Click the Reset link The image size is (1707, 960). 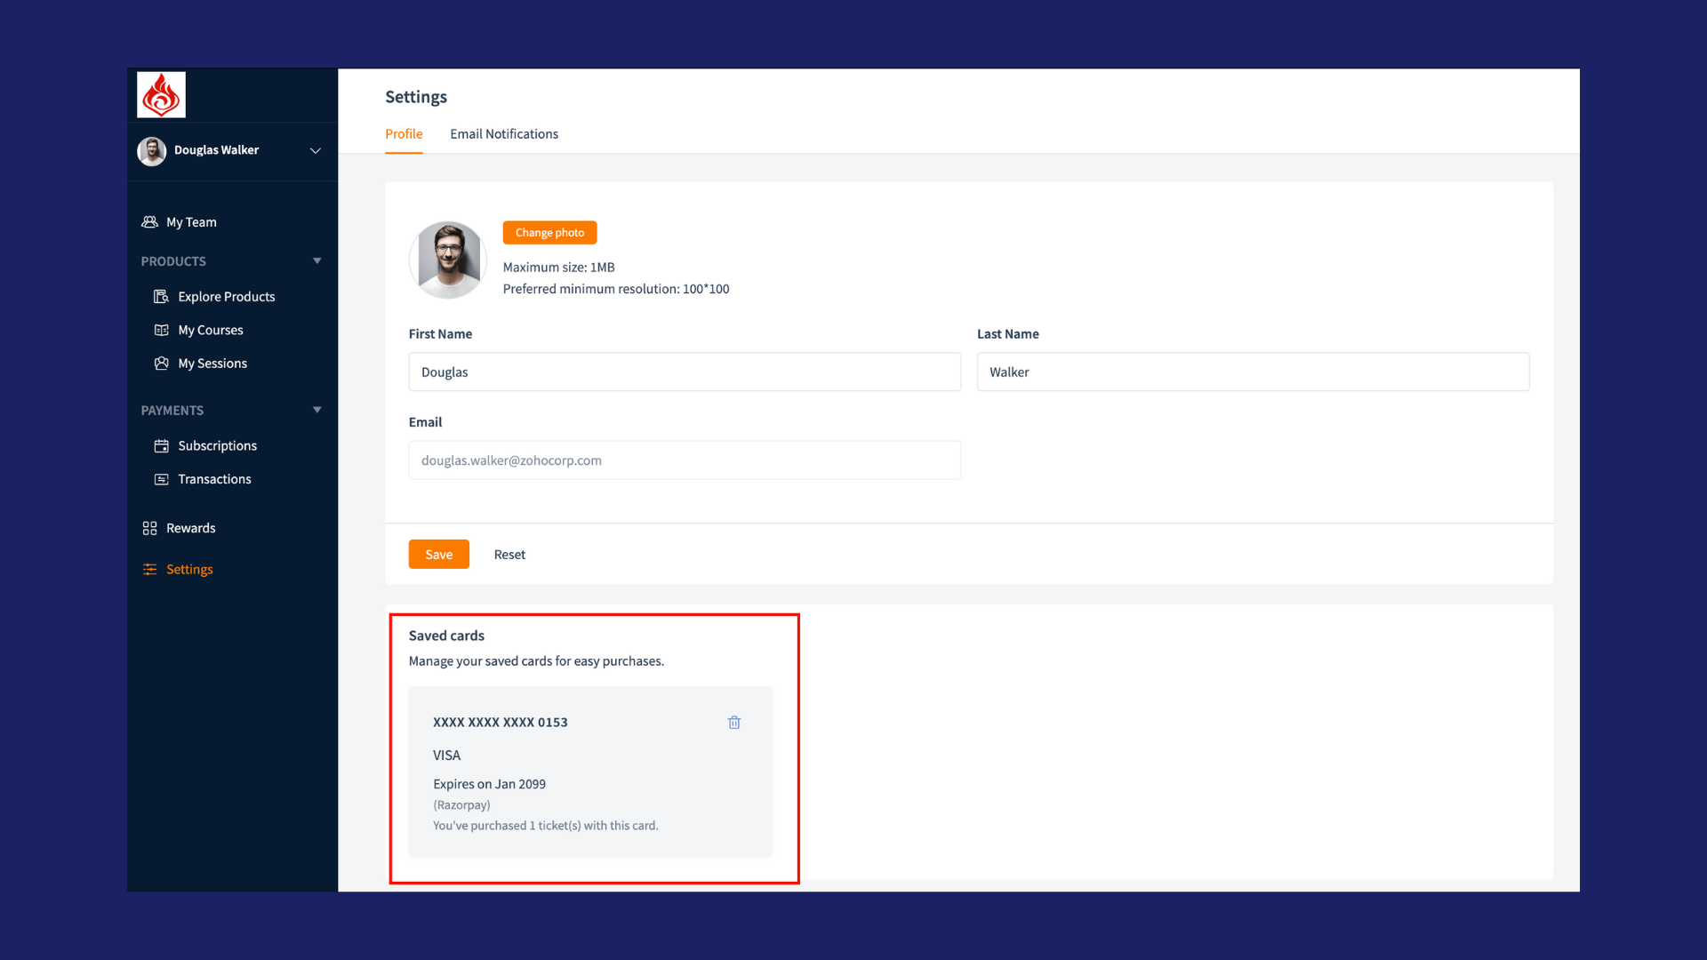[509, 555]
